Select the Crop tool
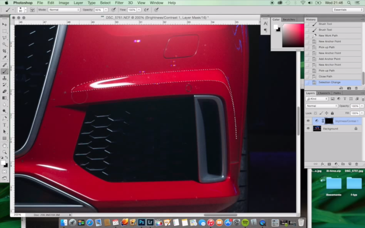The height and width of the screenshot is (228, 365). point(5,51)
